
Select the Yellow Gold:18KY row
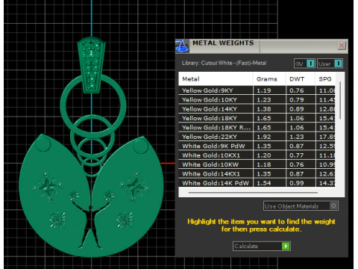(x=257, y=118)
